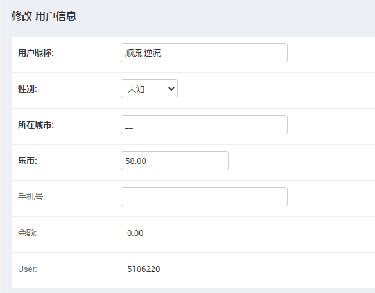Screen dimensions: 375x293
Task: Focus the 乐币 amount input
Action: pyautogui.click(x=175, y=161)
